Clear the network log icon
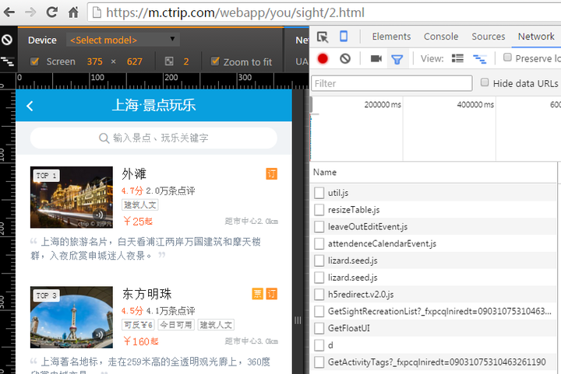The width and height of the screenshot is (561, 374). click(345, 58)
